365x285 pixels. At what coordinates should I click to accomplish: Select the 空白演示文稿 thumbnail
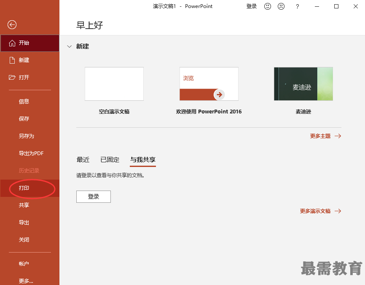click(114, 84)
